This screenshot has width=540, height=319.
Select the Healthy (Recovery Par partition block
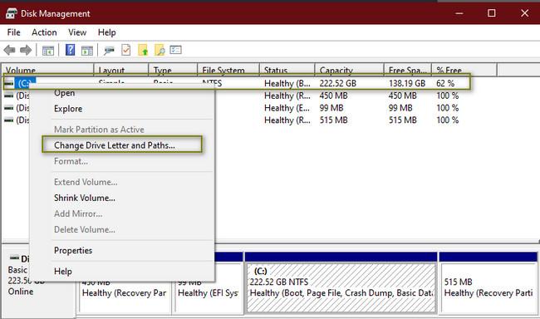click(125, 293)
